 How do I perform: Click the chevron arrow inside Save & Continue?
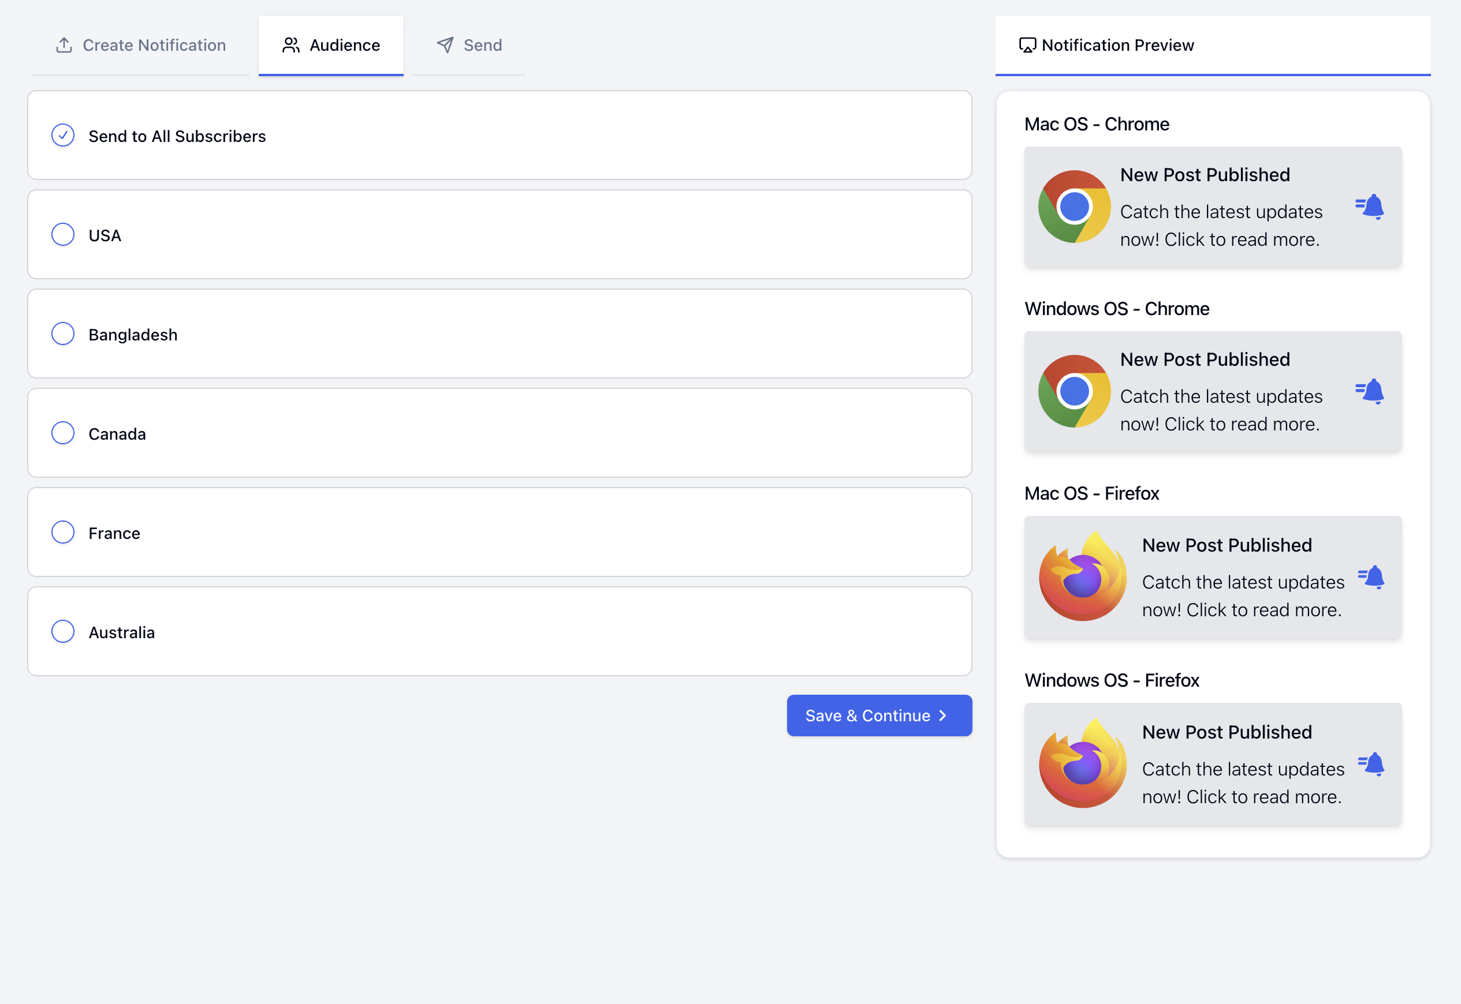[942, 715]
